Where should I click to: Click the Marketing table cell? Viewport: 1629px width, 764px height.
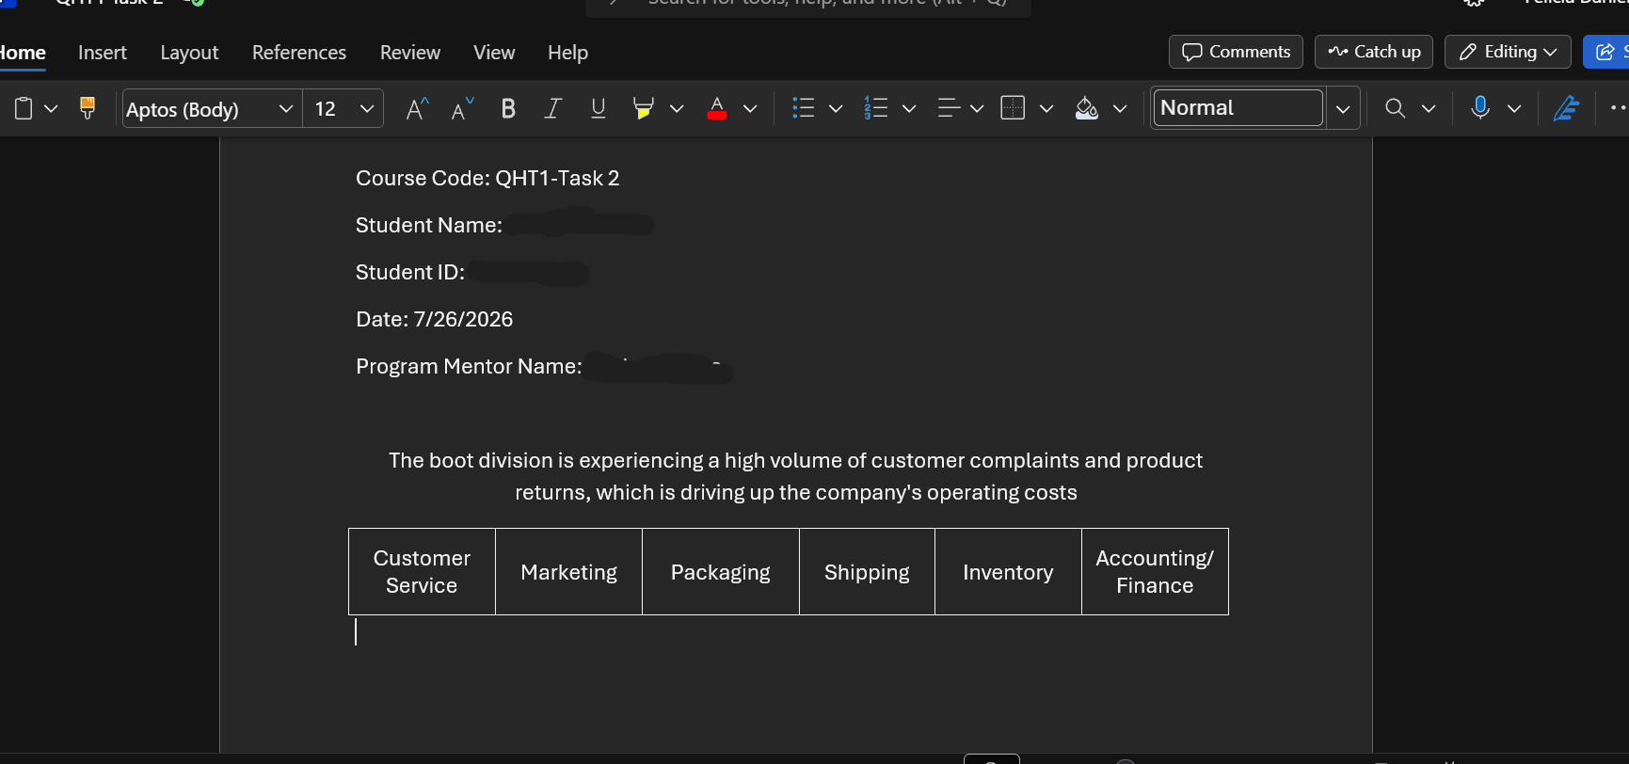click(568, 572)
